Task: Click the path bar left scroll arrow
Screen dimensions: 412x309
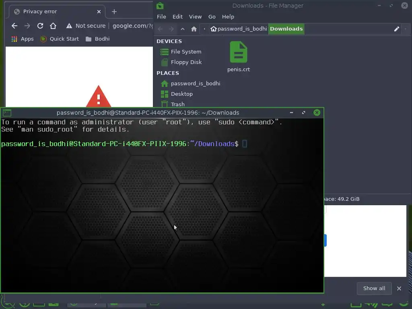Action: coord(204,29)
